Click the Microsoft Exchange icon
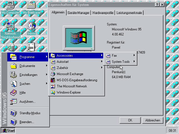 click(53, 74)
